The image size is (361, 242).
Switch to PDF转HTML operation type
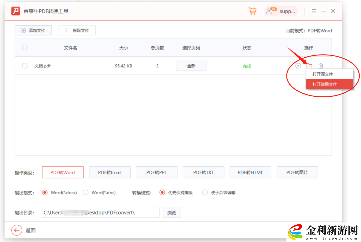point(250,172)
